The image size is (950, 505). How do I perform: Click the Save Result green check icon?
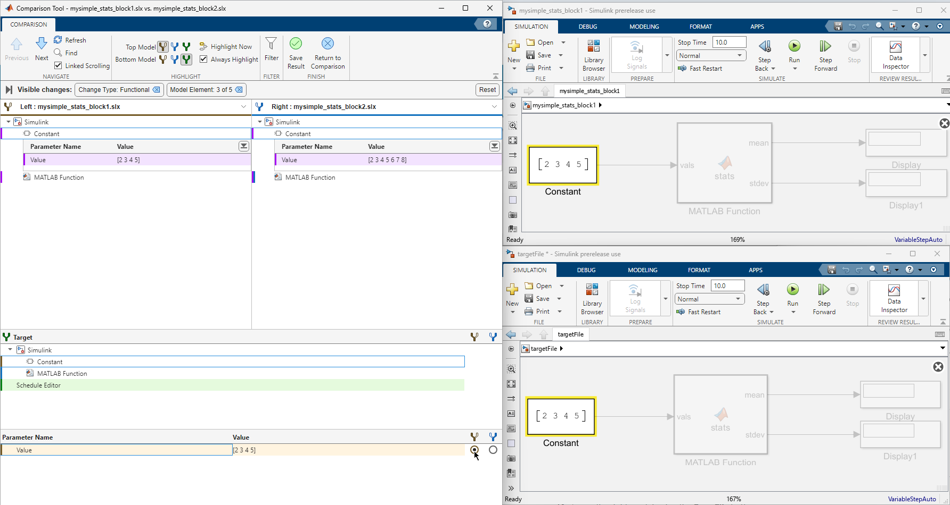(296, 44)
